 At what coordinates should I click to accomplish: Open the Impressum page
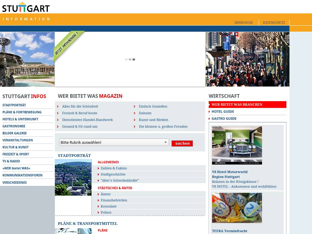point(243,23)
